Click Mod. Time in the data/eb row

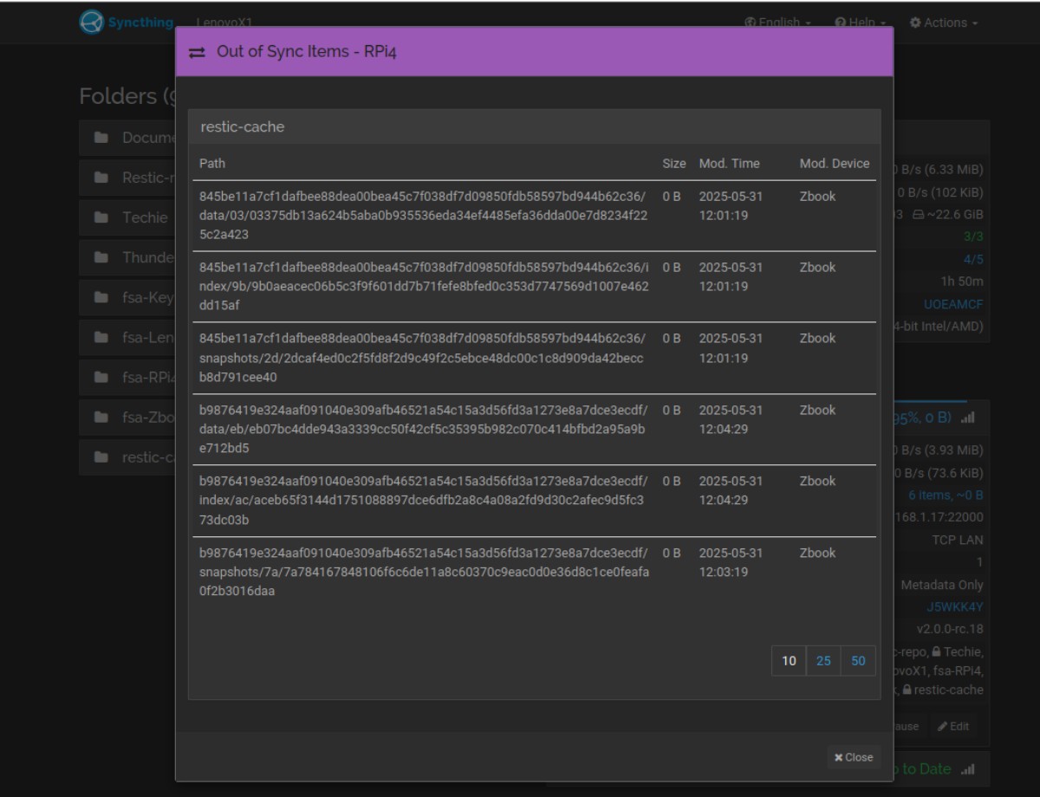(x=731, y=419)
